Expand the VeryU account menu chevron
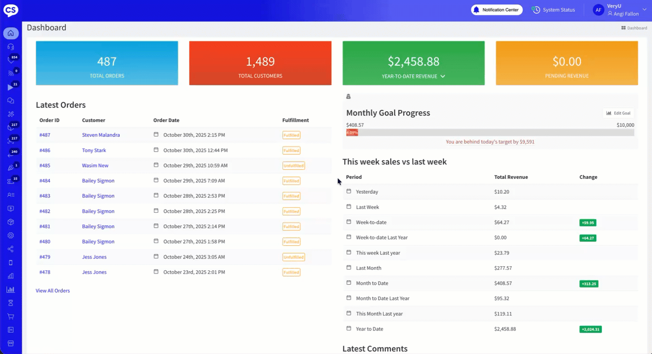 (644, 10)
